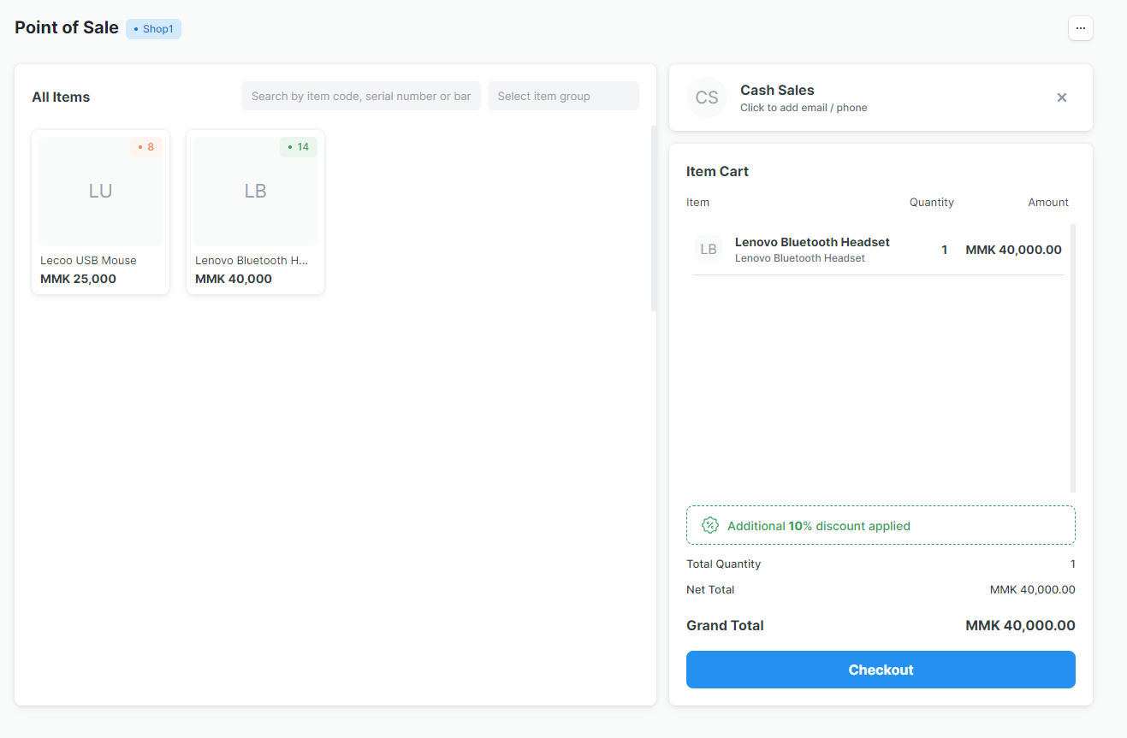Viewport: 1127px width, 738px height.
Task: Open the Select item group dropdown
Action: point(563,96)
